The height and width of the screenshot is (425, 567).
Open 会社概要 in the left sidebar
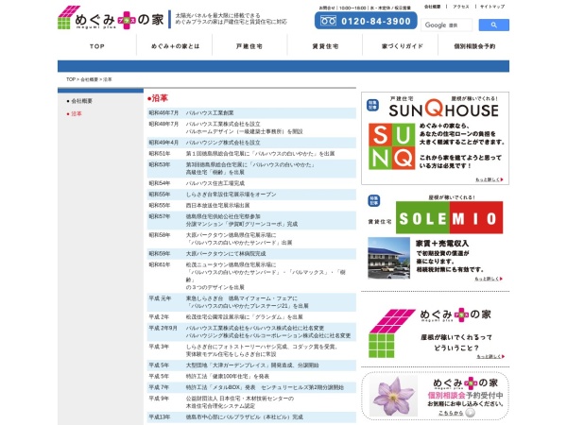tap(81, 101)
